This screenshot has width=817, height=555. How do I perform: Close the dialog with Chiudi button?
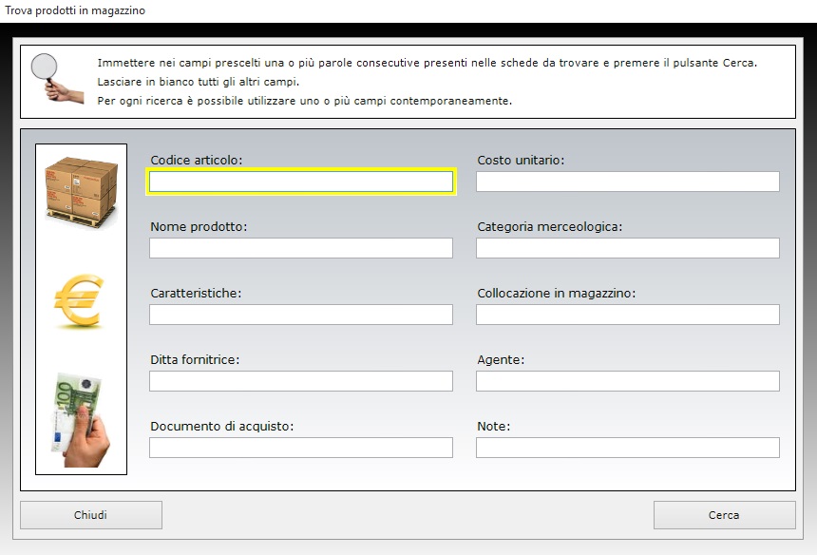(91, 515)
